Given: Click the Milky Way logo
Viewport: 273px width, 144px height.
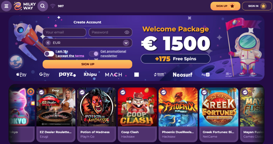Looking at the screenshot, I should [25, 6].
